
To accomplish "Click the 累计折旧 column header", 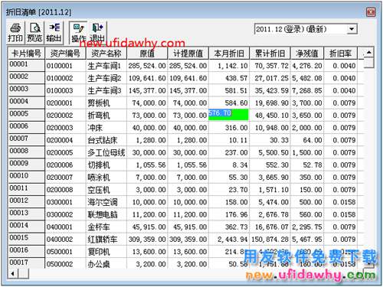I will coord(270,54).
